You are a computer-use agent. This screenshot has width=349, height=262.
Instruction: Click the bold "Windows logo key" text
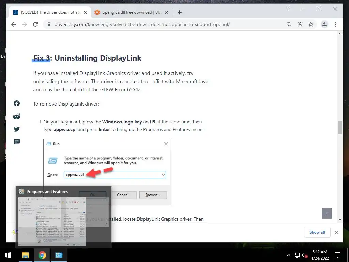pyautogui.click(x=122, y=122)
